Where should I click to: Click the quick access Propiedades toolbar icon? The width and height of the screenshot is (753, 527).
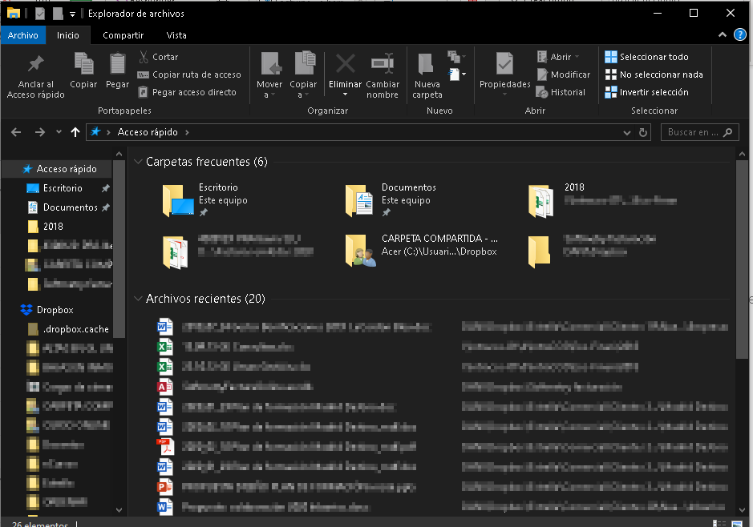(40, 14)
